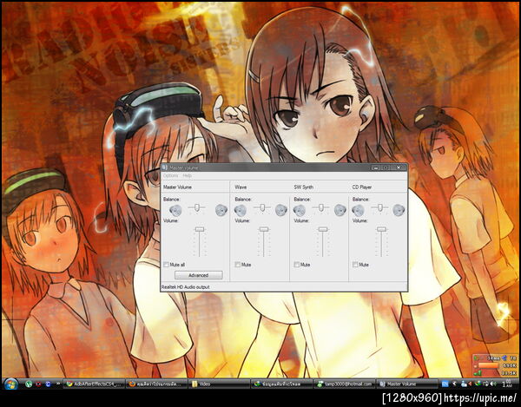Click the Master Volume balance slider
521x407 pixels.
click(x=197, y=207)
